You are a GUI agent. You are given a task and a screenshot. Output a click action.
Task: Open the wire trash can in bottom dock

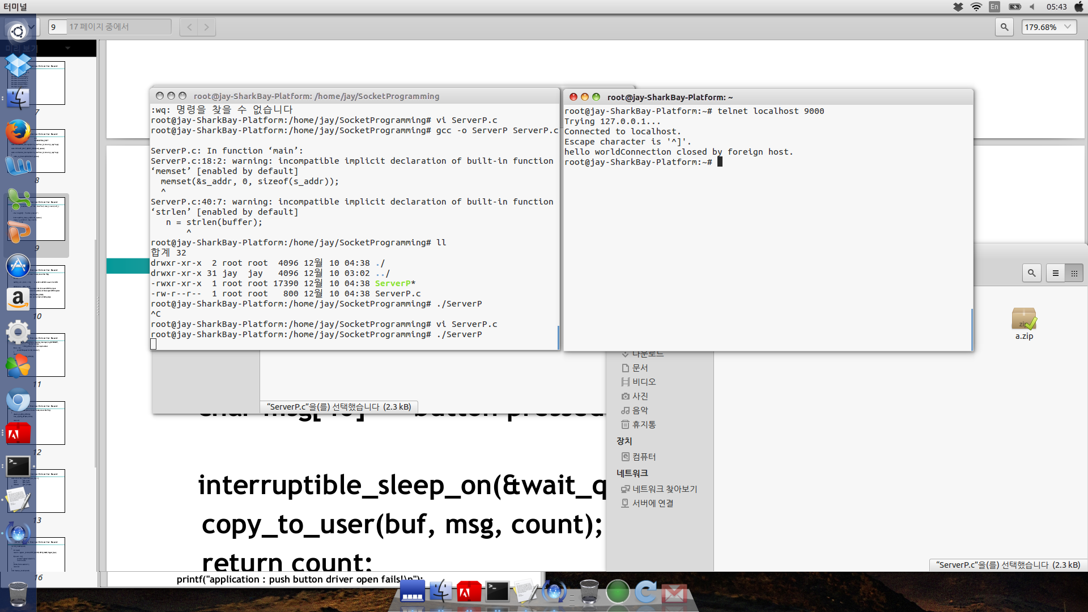point(589,592)
